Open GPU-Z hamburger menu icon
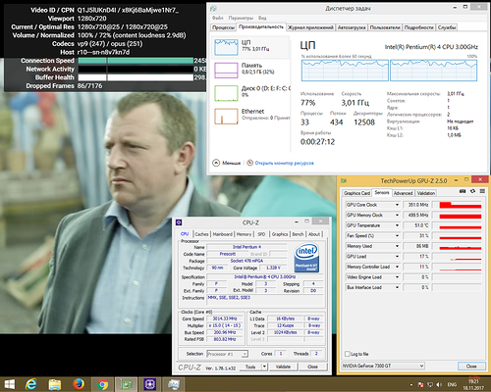Screen dimensions: 491x392 [482, 191]
